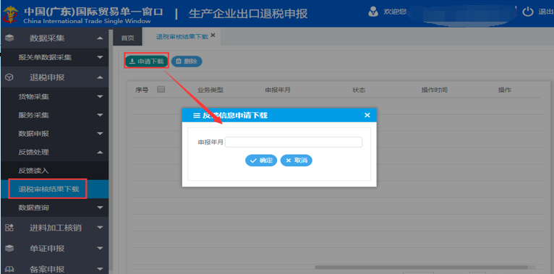Collapse the 数据采集 section arrow
Viewport: 554px width, 274px height.
(x=100, y=38)
